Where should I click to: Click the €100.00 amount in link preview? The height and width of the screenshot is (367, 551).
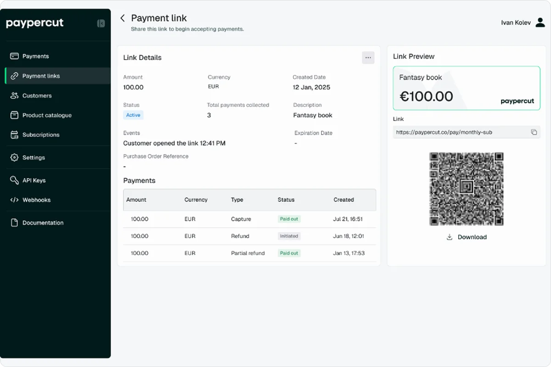(x=426, y=96)
